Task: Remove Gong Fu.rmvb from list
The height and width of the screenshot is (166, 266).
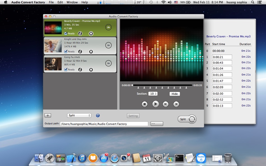Action: (91, 70)
